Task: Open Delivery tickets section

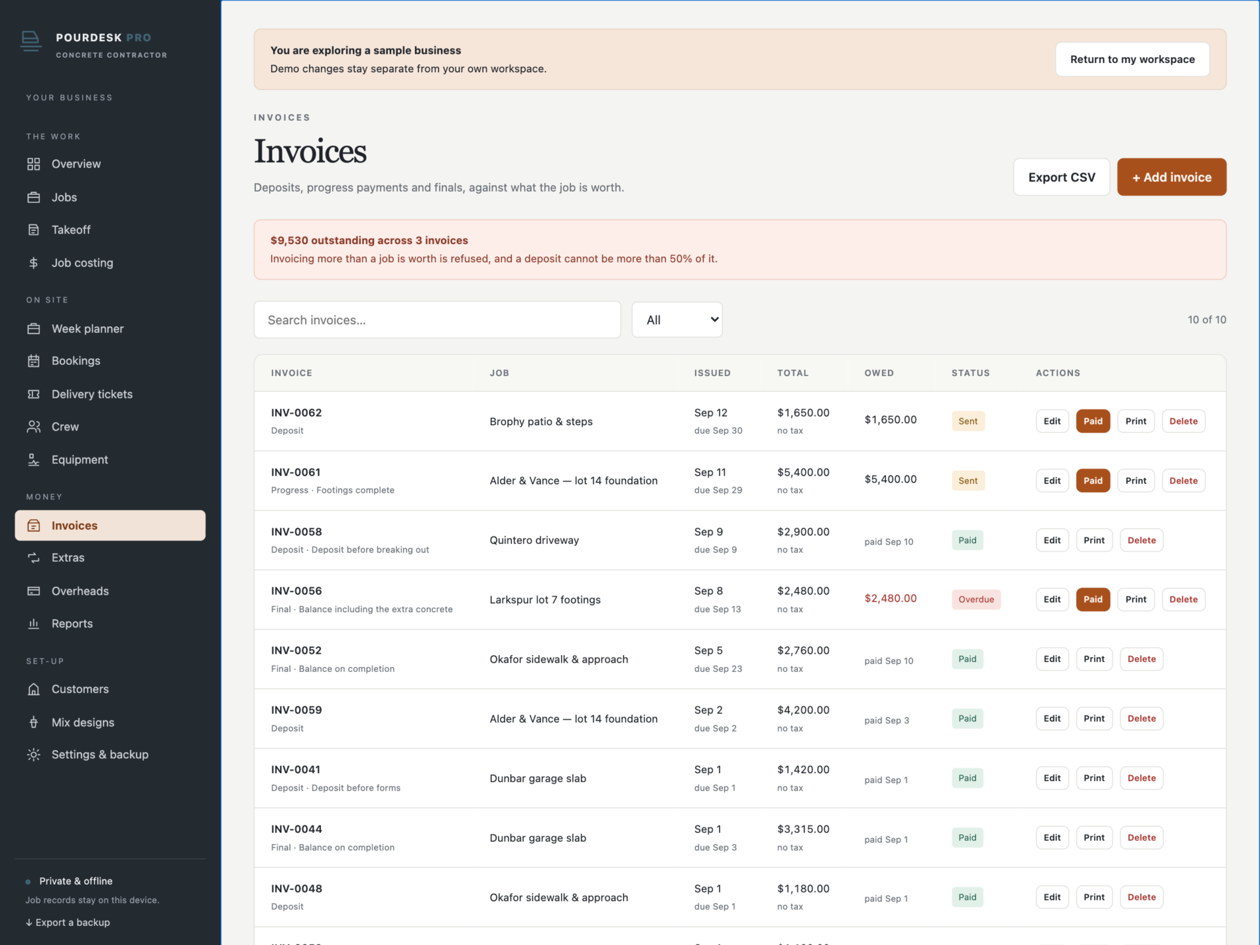Action: point(110,394)
